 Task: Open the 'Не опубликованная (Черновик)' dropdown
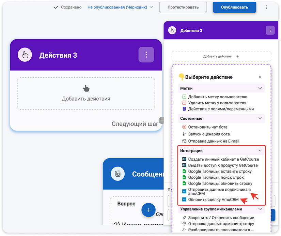pyautogui.click(x=119, y=7)
